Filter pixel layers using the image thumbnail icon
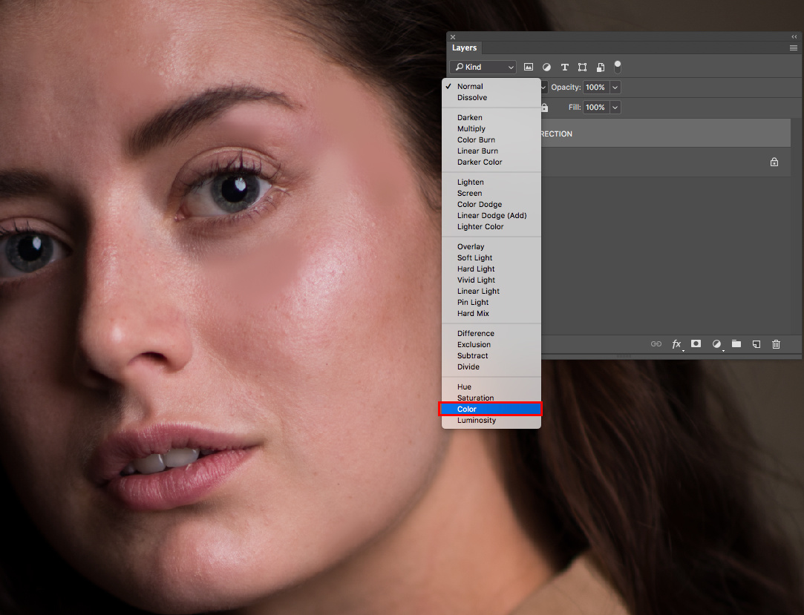 529,67
